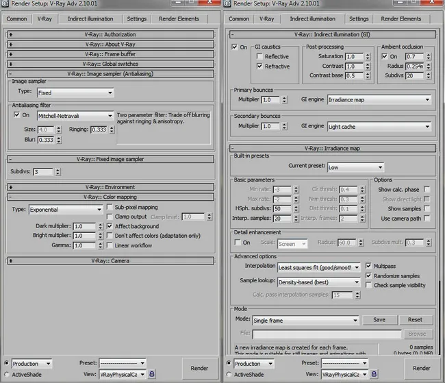This screenshot has width=445, height=383.
Task: Switch to Settings tab in left window
Action: tap(137, 18)
